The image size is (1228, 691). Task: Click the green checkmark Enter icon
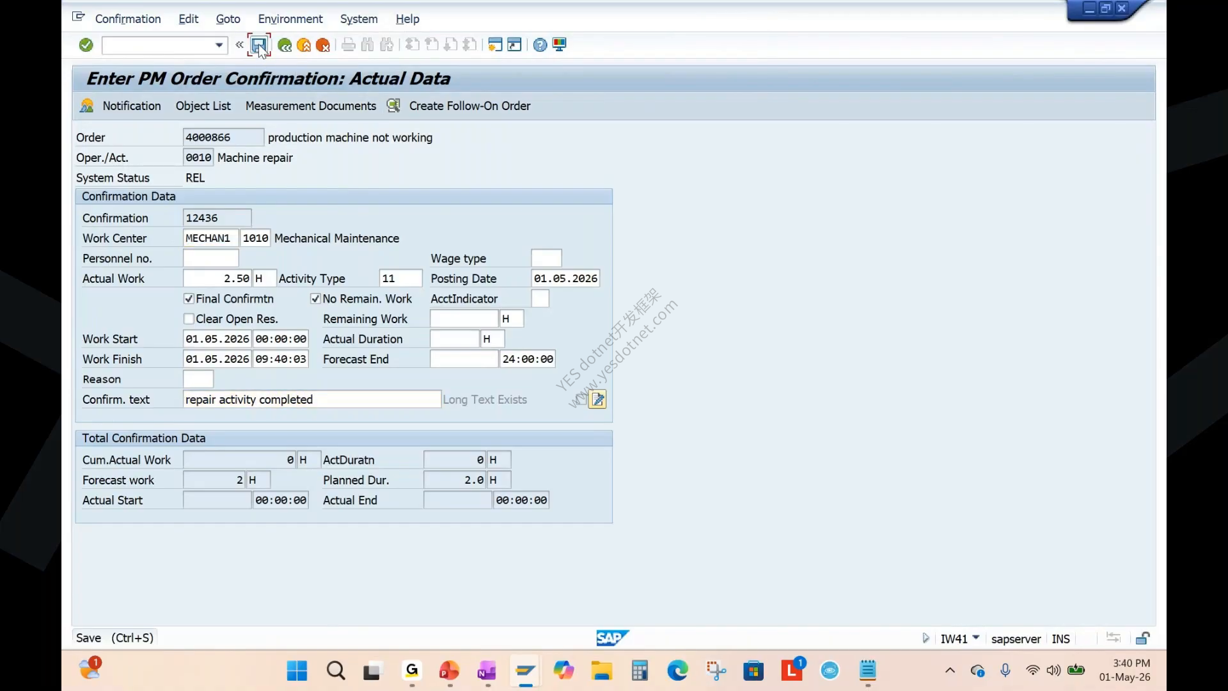coord(86,45)
